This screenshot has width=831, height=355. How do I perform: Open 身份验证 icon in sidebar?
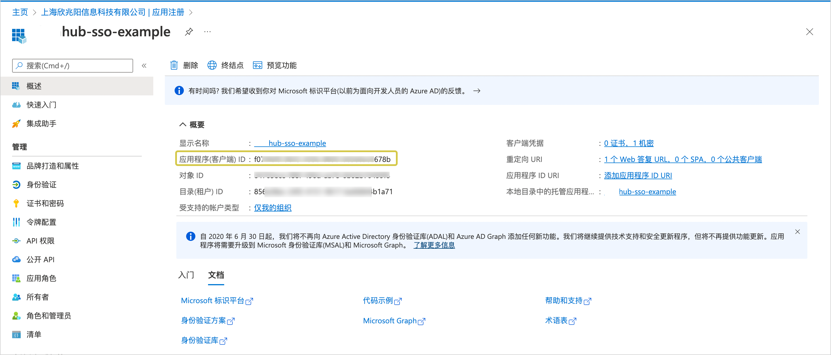coord(16,185)
